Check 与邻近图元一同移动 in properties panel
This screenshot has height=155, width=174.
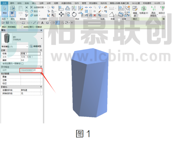click(22, 64)
